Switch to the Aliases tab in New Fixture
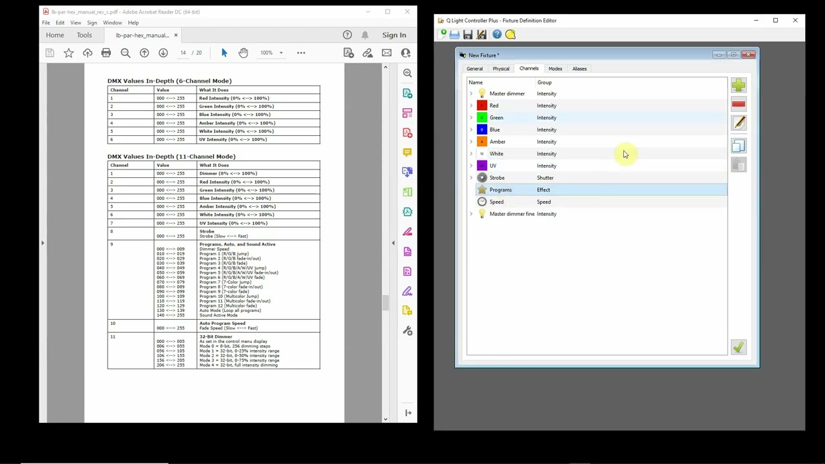The width and height of the screenshot is (825, 464). tap(579, 68)
